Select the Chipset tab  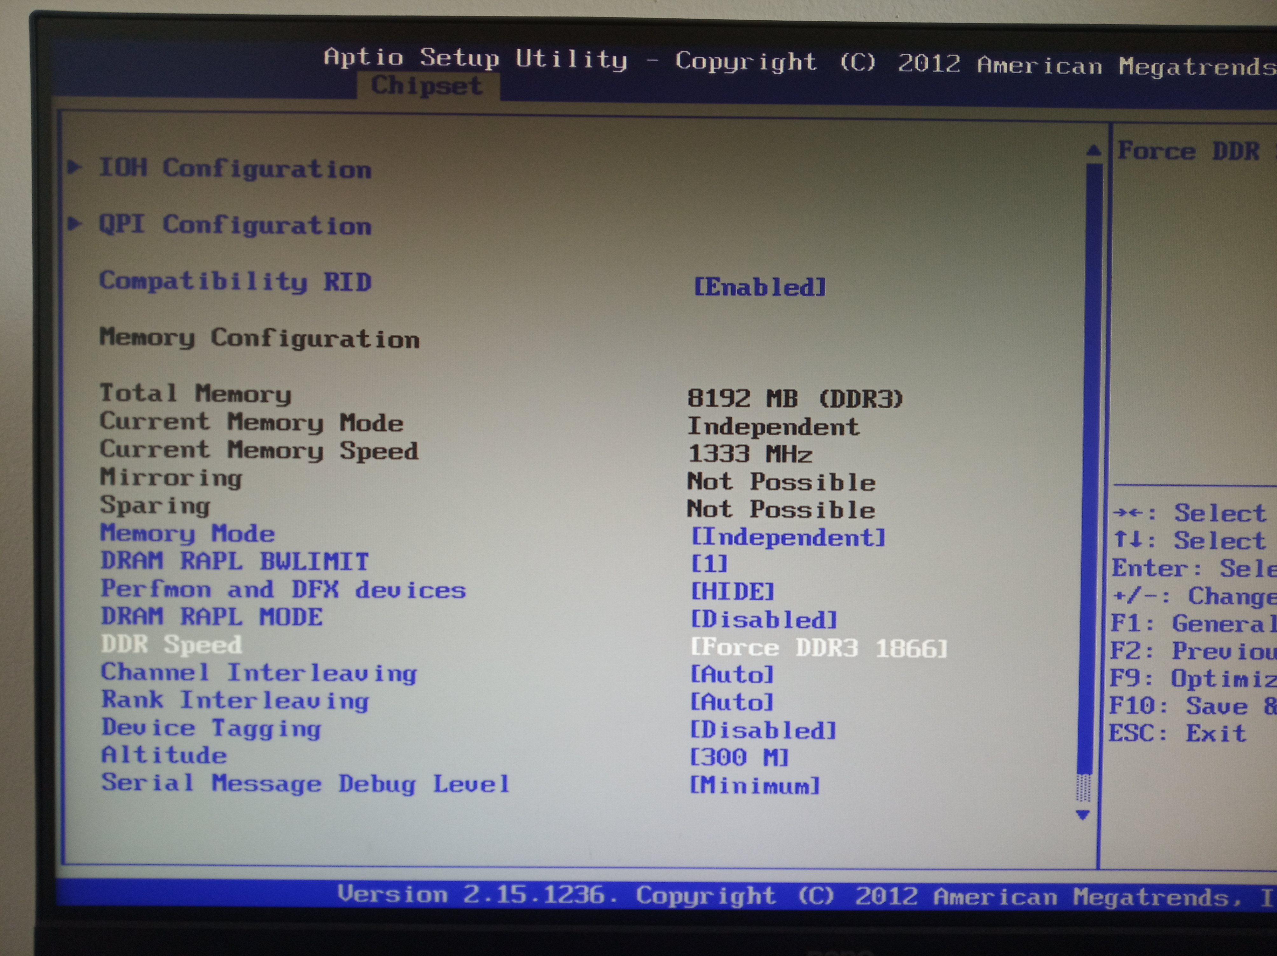[427, 86]
